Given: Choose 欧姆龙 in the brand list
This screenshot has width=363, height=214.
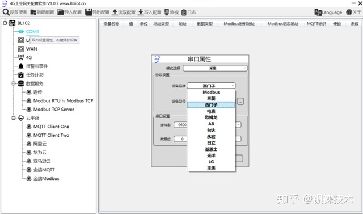Looking at the screenshot, I should [x=211, y=118].
